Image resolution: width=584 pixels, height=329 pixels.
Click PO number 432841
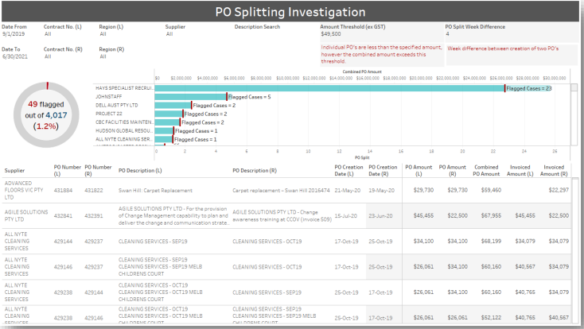(63, 215)
